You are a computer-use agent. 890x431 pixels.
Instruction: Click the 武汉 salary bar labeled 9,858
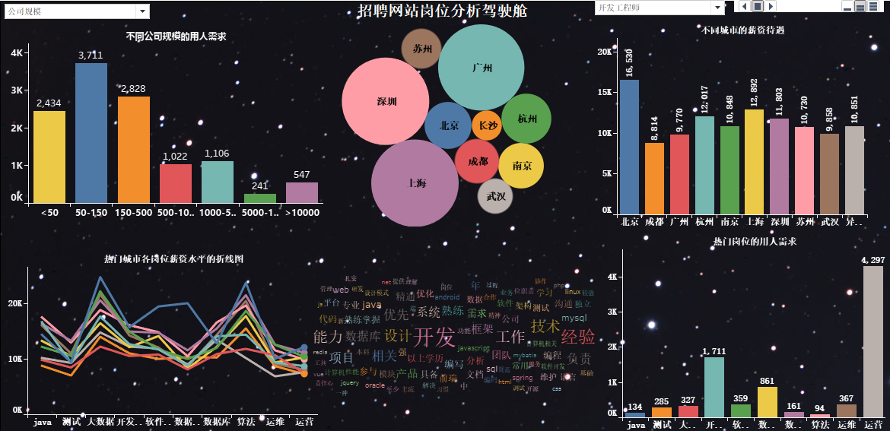(829, 174)
